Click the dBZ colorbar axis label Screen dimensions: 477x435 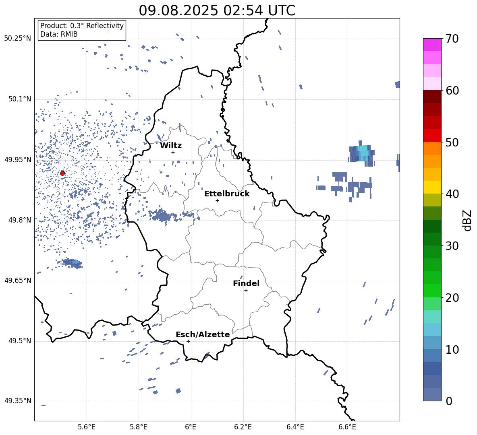(x=467, y=220)
